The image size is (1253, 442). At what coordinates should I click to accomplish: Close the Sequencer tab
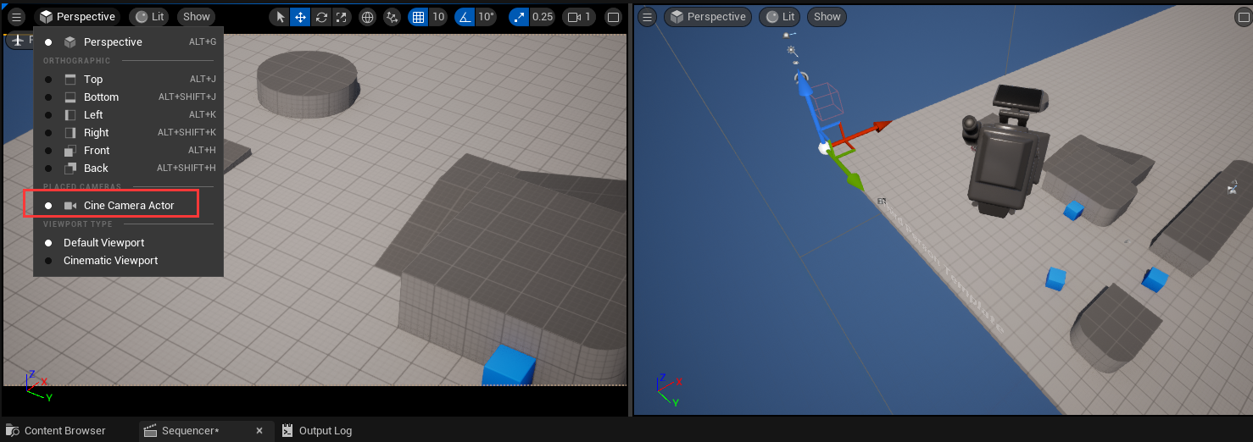pyautogui.click(x=259, y=431)
